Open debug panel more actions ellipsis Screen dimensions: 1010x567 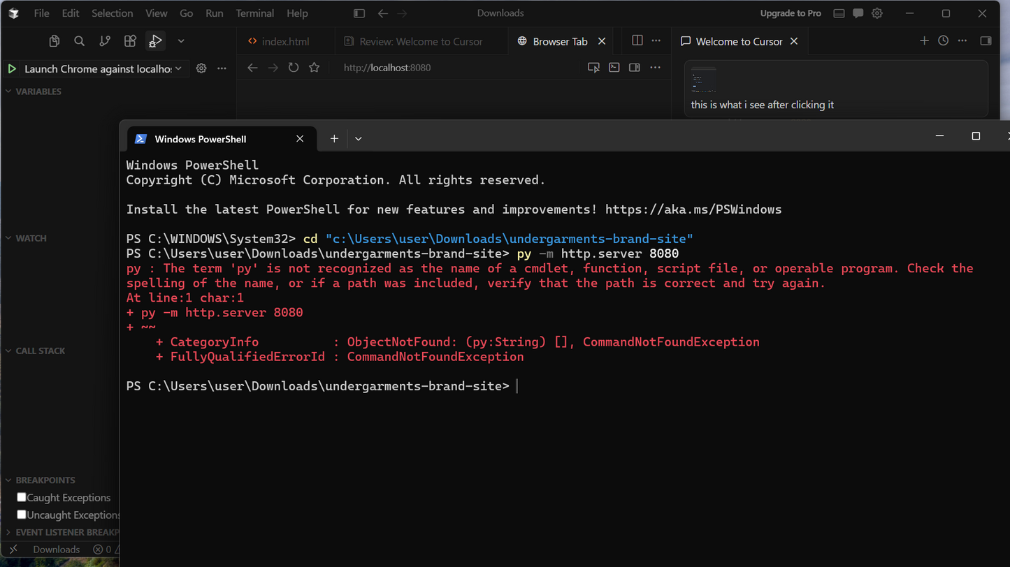pos(222,68)
